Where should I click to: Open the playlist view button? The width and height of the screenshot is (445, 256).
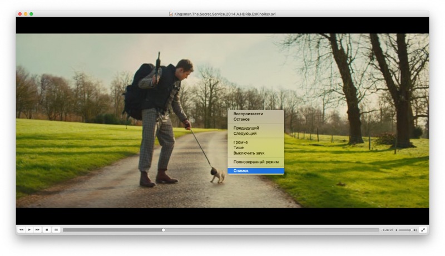56,230
